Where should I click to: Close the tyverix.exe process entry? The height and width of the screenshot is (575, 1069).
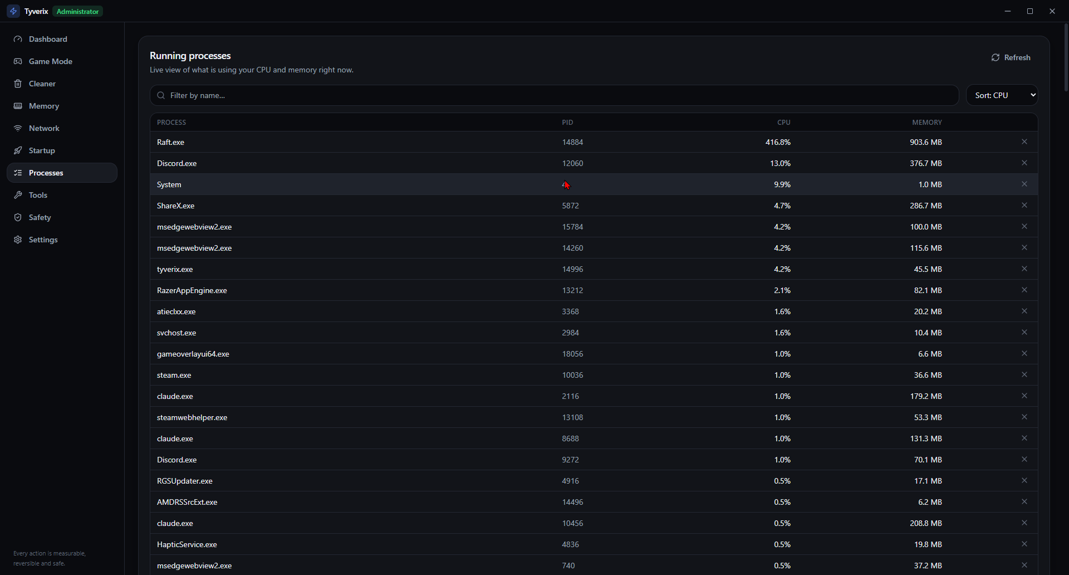(x=1024, y=269)
